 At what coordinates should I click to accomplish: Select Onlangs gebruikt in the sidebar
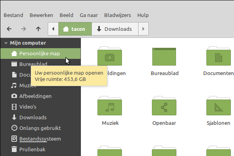pyautogui.click(x=40, y=128)
